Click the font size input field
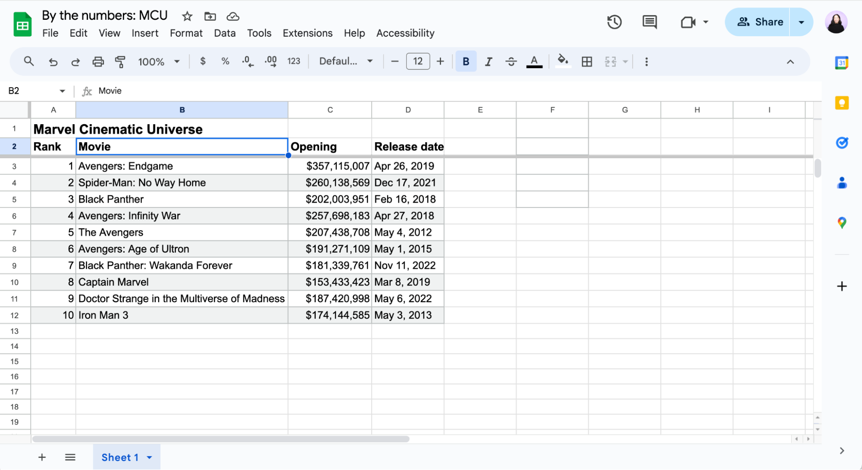Viewport: 862px width, 470px height. (x=417, y=61)
